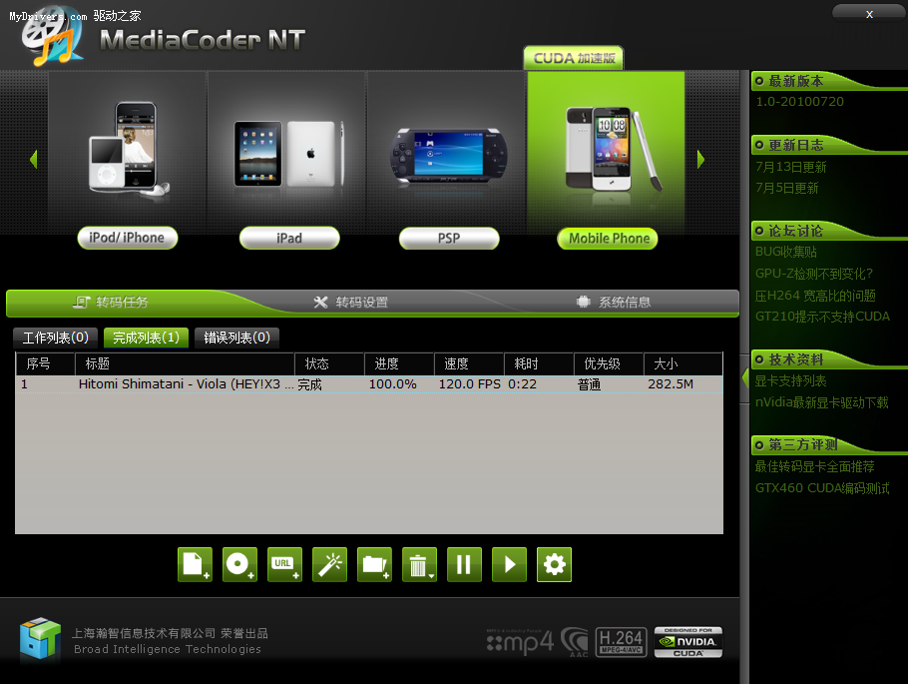Open the GPU-Z检测不到变化? link

coord(813,273)
